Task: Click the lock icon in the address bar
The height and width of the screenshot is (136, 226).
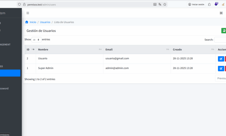Action: pos(24,4)
